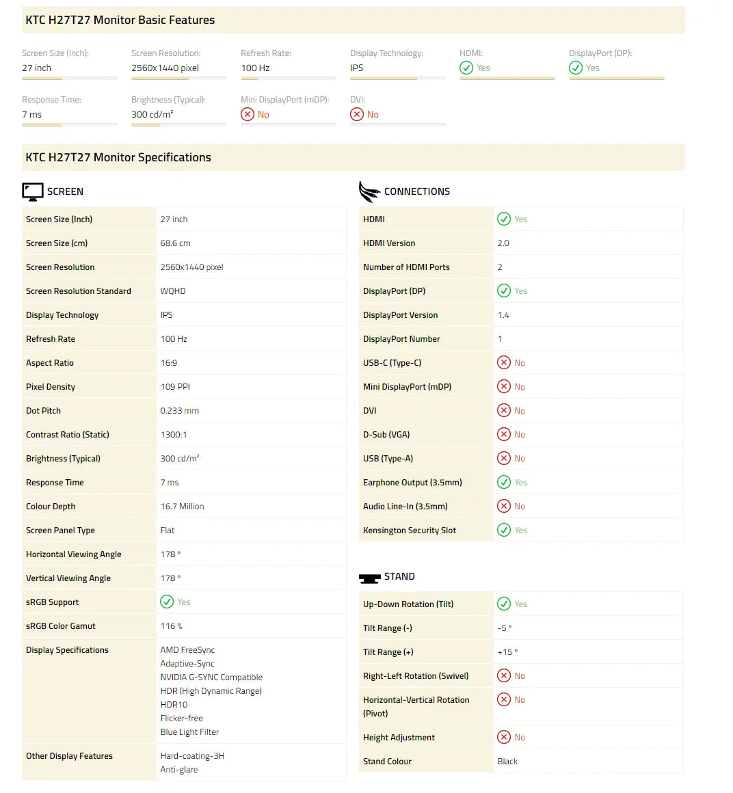Click green checkmark under HDMI in Basic Features

point(466,68)
